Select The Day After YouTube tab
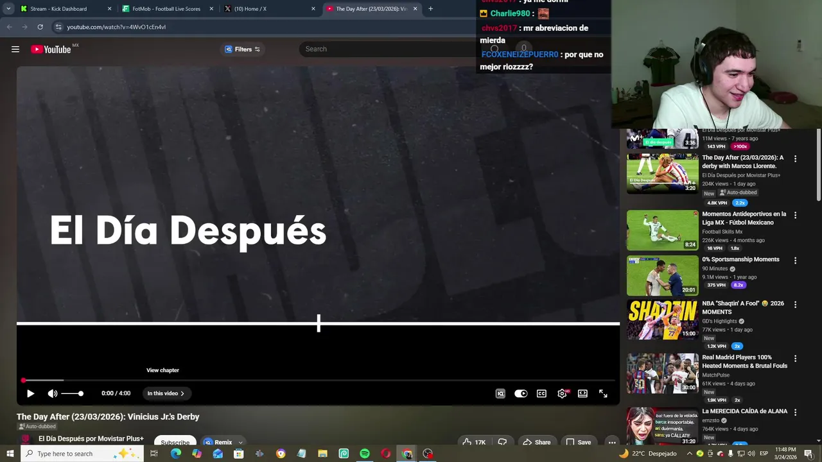The height and width of the screenshot is (462, 822). pos(371,9)
